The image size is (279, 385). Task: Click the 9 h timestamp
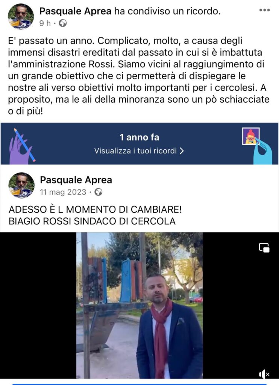[45, 23]
